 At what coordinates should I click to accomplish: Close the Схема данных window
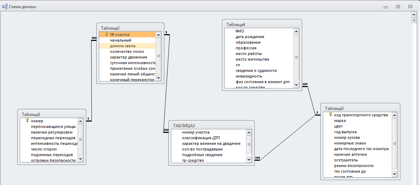click(x=411, y=6)
